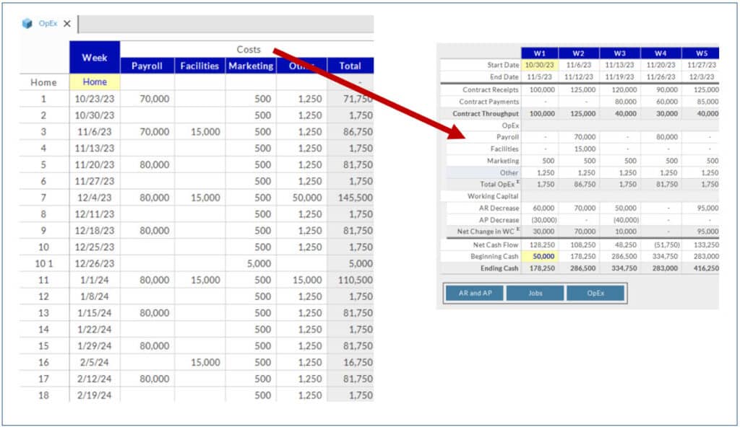Click the Total column header
Screen dimensions: 740x427
350,66
